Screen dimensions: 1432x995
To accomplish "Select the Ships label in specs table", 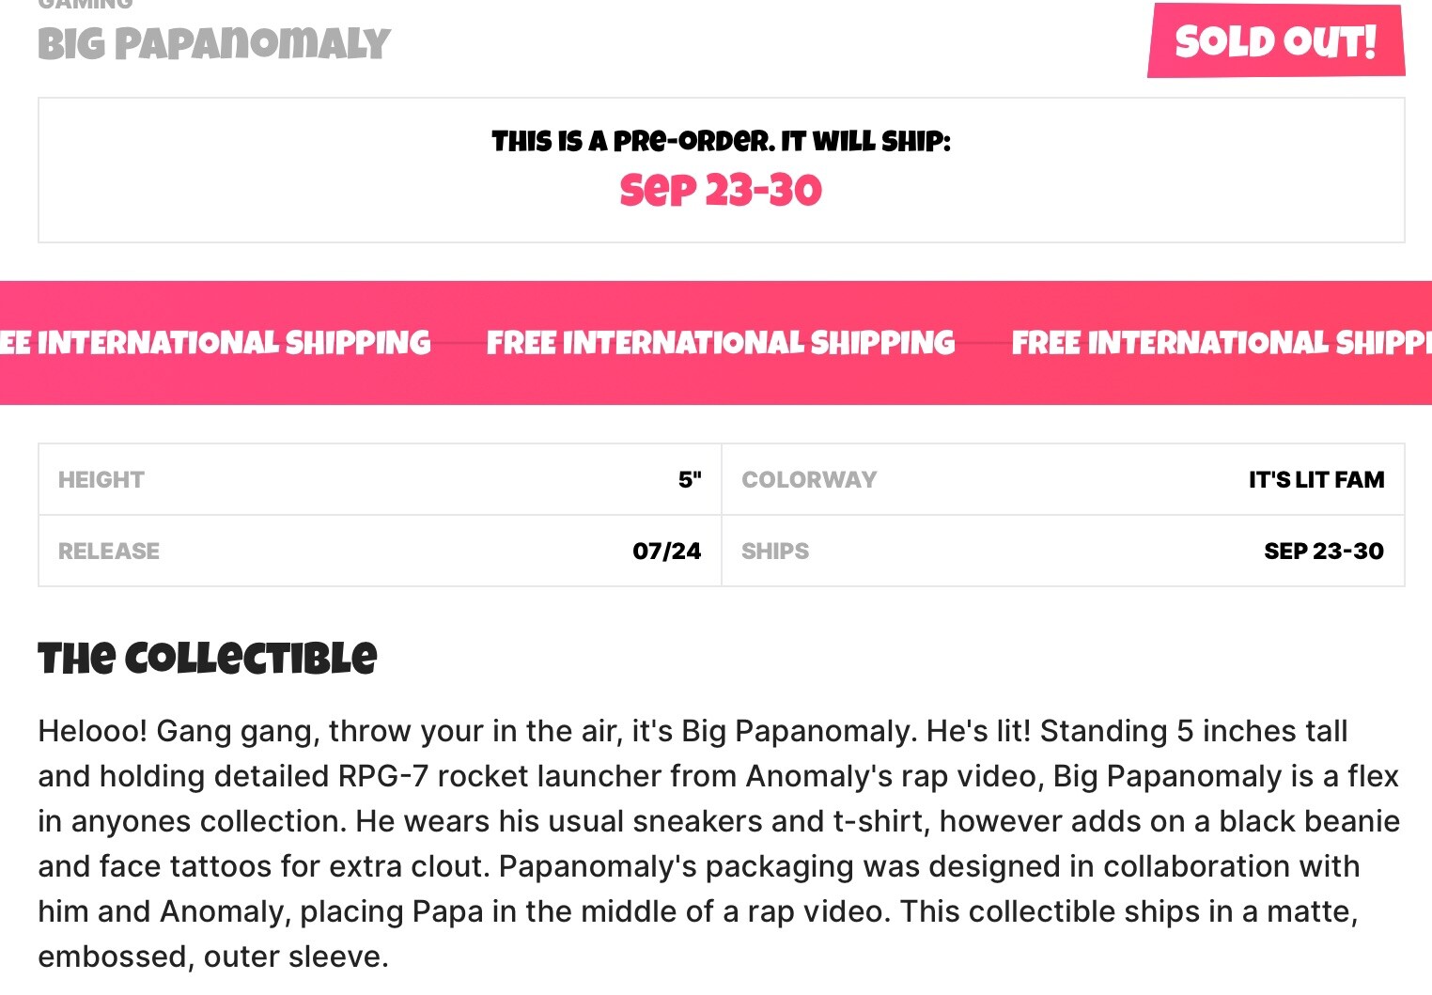I will [775, 552].
